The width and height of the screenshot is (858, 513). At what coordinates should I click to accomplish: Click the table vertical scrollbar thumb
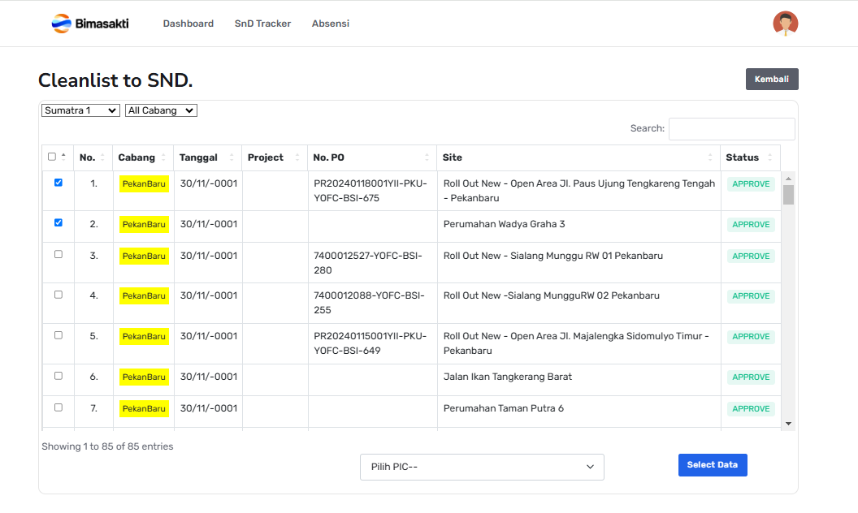tap(788, 195)
